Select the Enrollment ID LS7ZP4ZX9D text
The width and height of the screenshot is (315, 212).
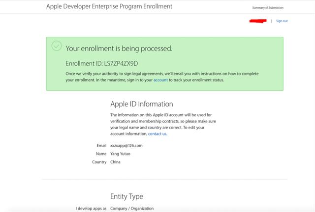102,63
